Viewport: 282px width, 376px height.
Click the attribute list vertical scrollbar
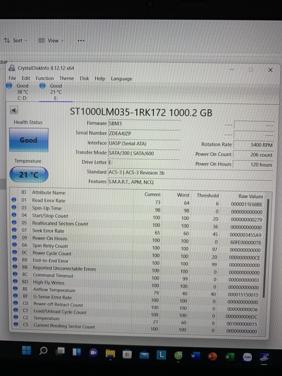point(267,248)
